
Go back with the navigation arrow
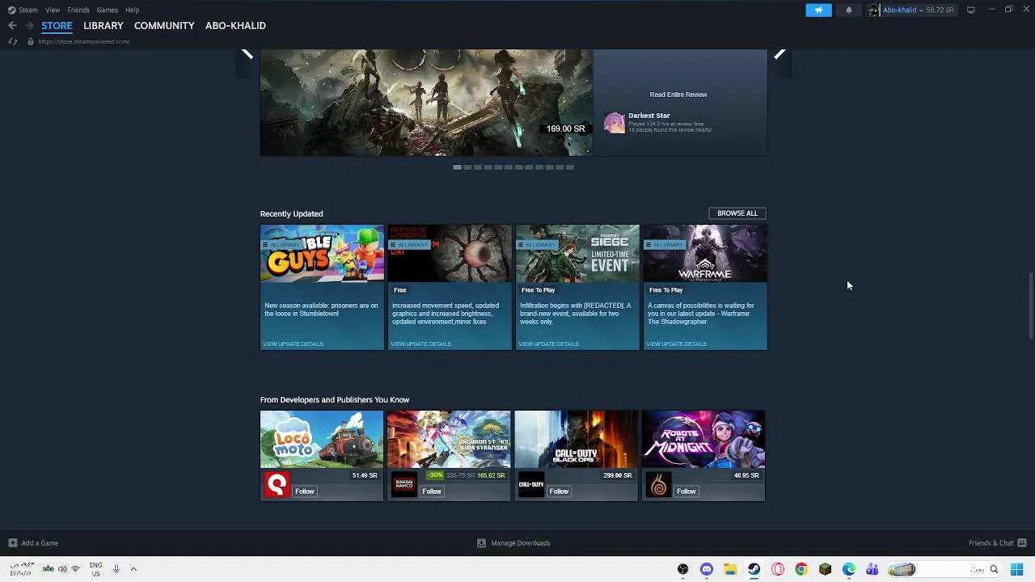pyautogui.click(x=12, y=26)
